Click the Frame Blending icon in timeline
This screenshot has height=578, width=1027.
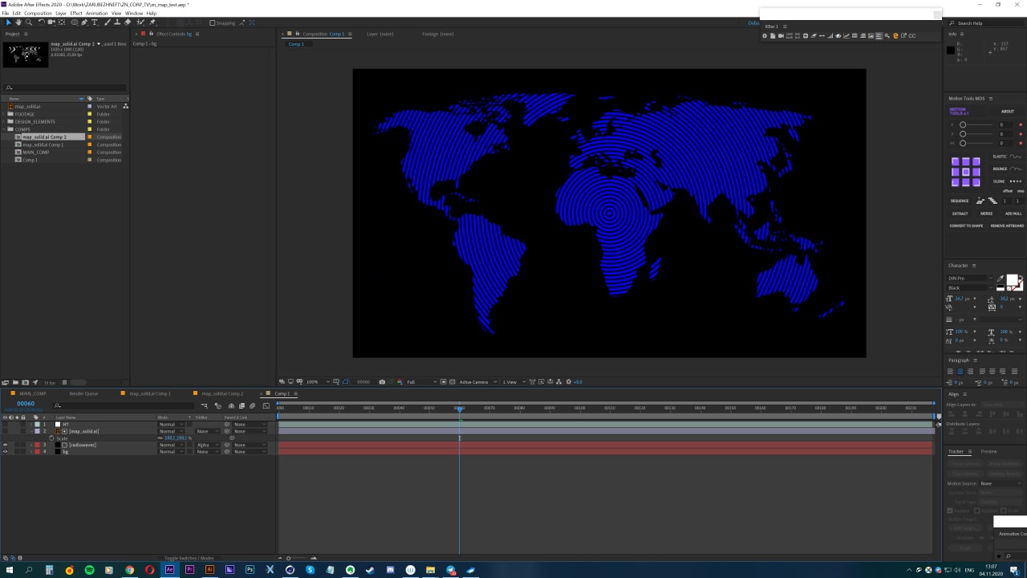[242, 406]
